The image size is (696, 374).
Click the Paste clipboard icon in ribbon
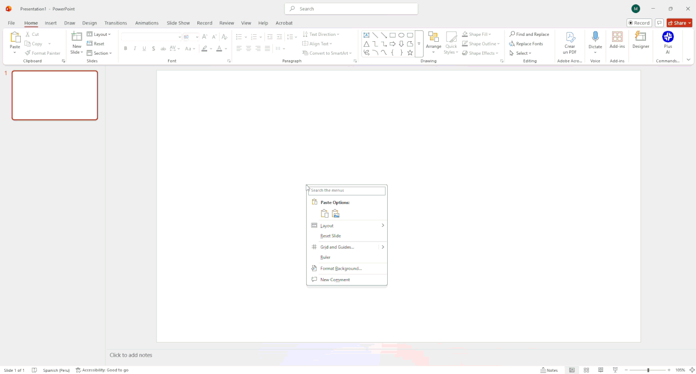[15, 37]
